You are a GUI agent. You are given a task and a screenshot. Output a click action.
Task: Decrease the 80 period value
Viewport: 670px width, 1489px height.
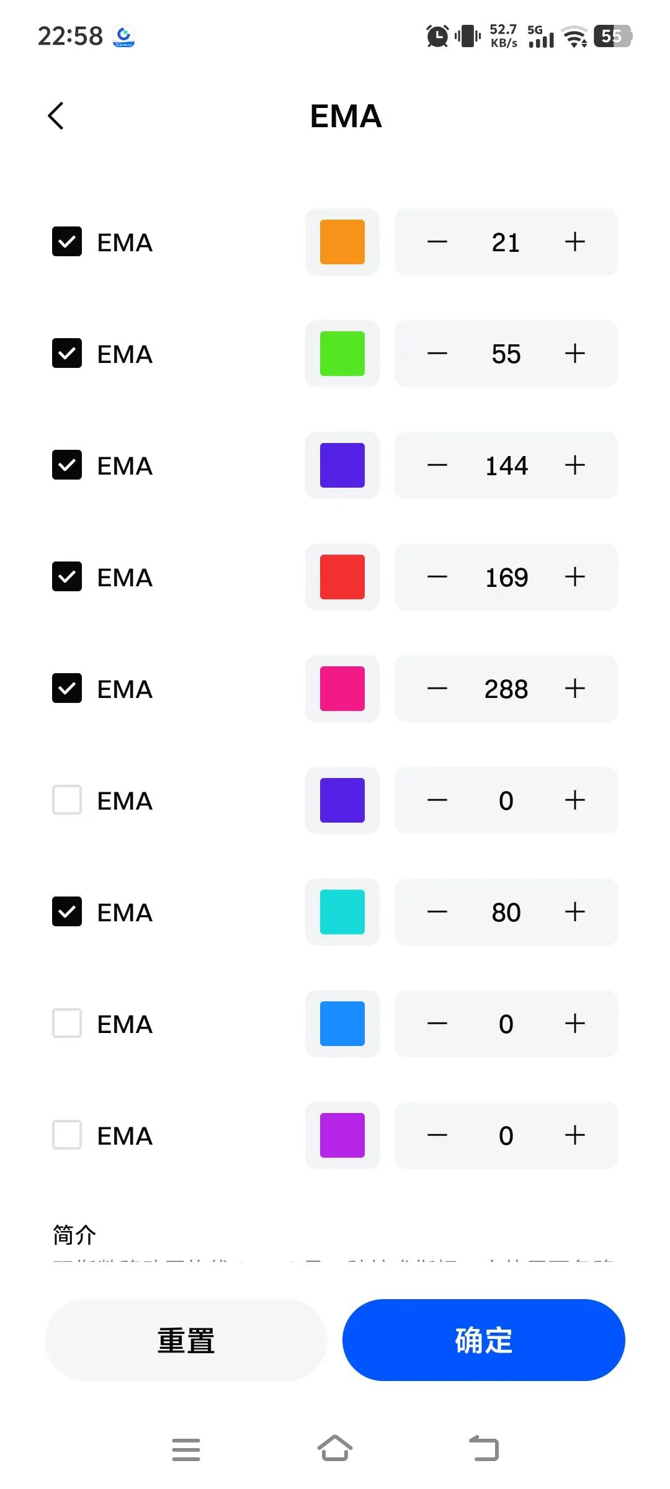437,912
